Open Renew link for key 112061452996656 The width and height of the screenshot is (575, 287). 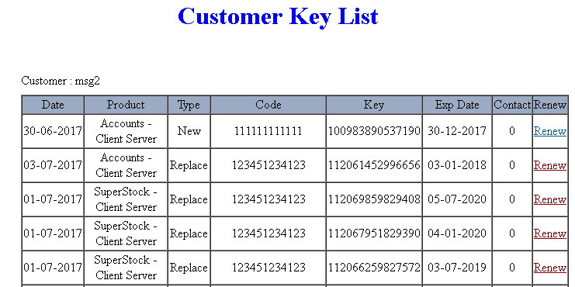point(549,165)
